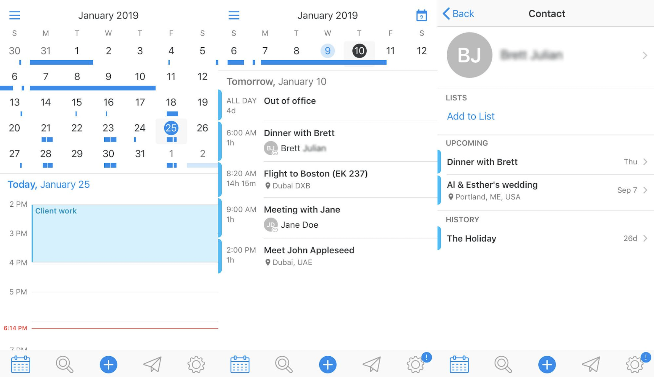Toggle the hamburger menu center panel
The width and height of the screenshot is (654, 377).
pos(233,13)
